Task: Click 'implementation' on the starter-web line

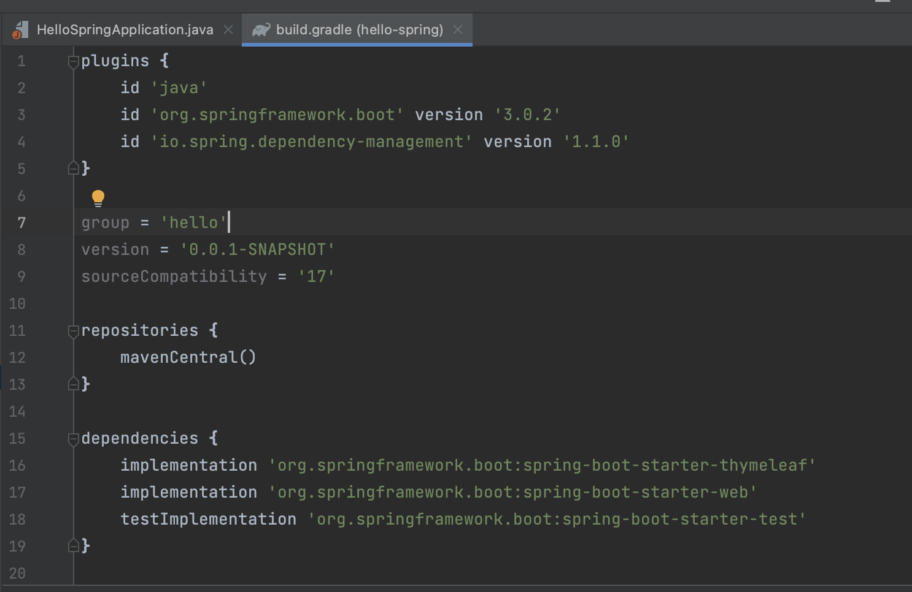Action: 189,492
